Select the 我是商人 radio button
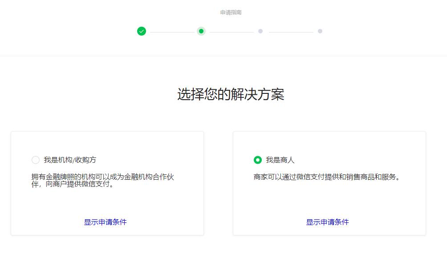Image resolution: width=447 pixels, height=262 pixels. pyautogui.click(x=258, y=160)
